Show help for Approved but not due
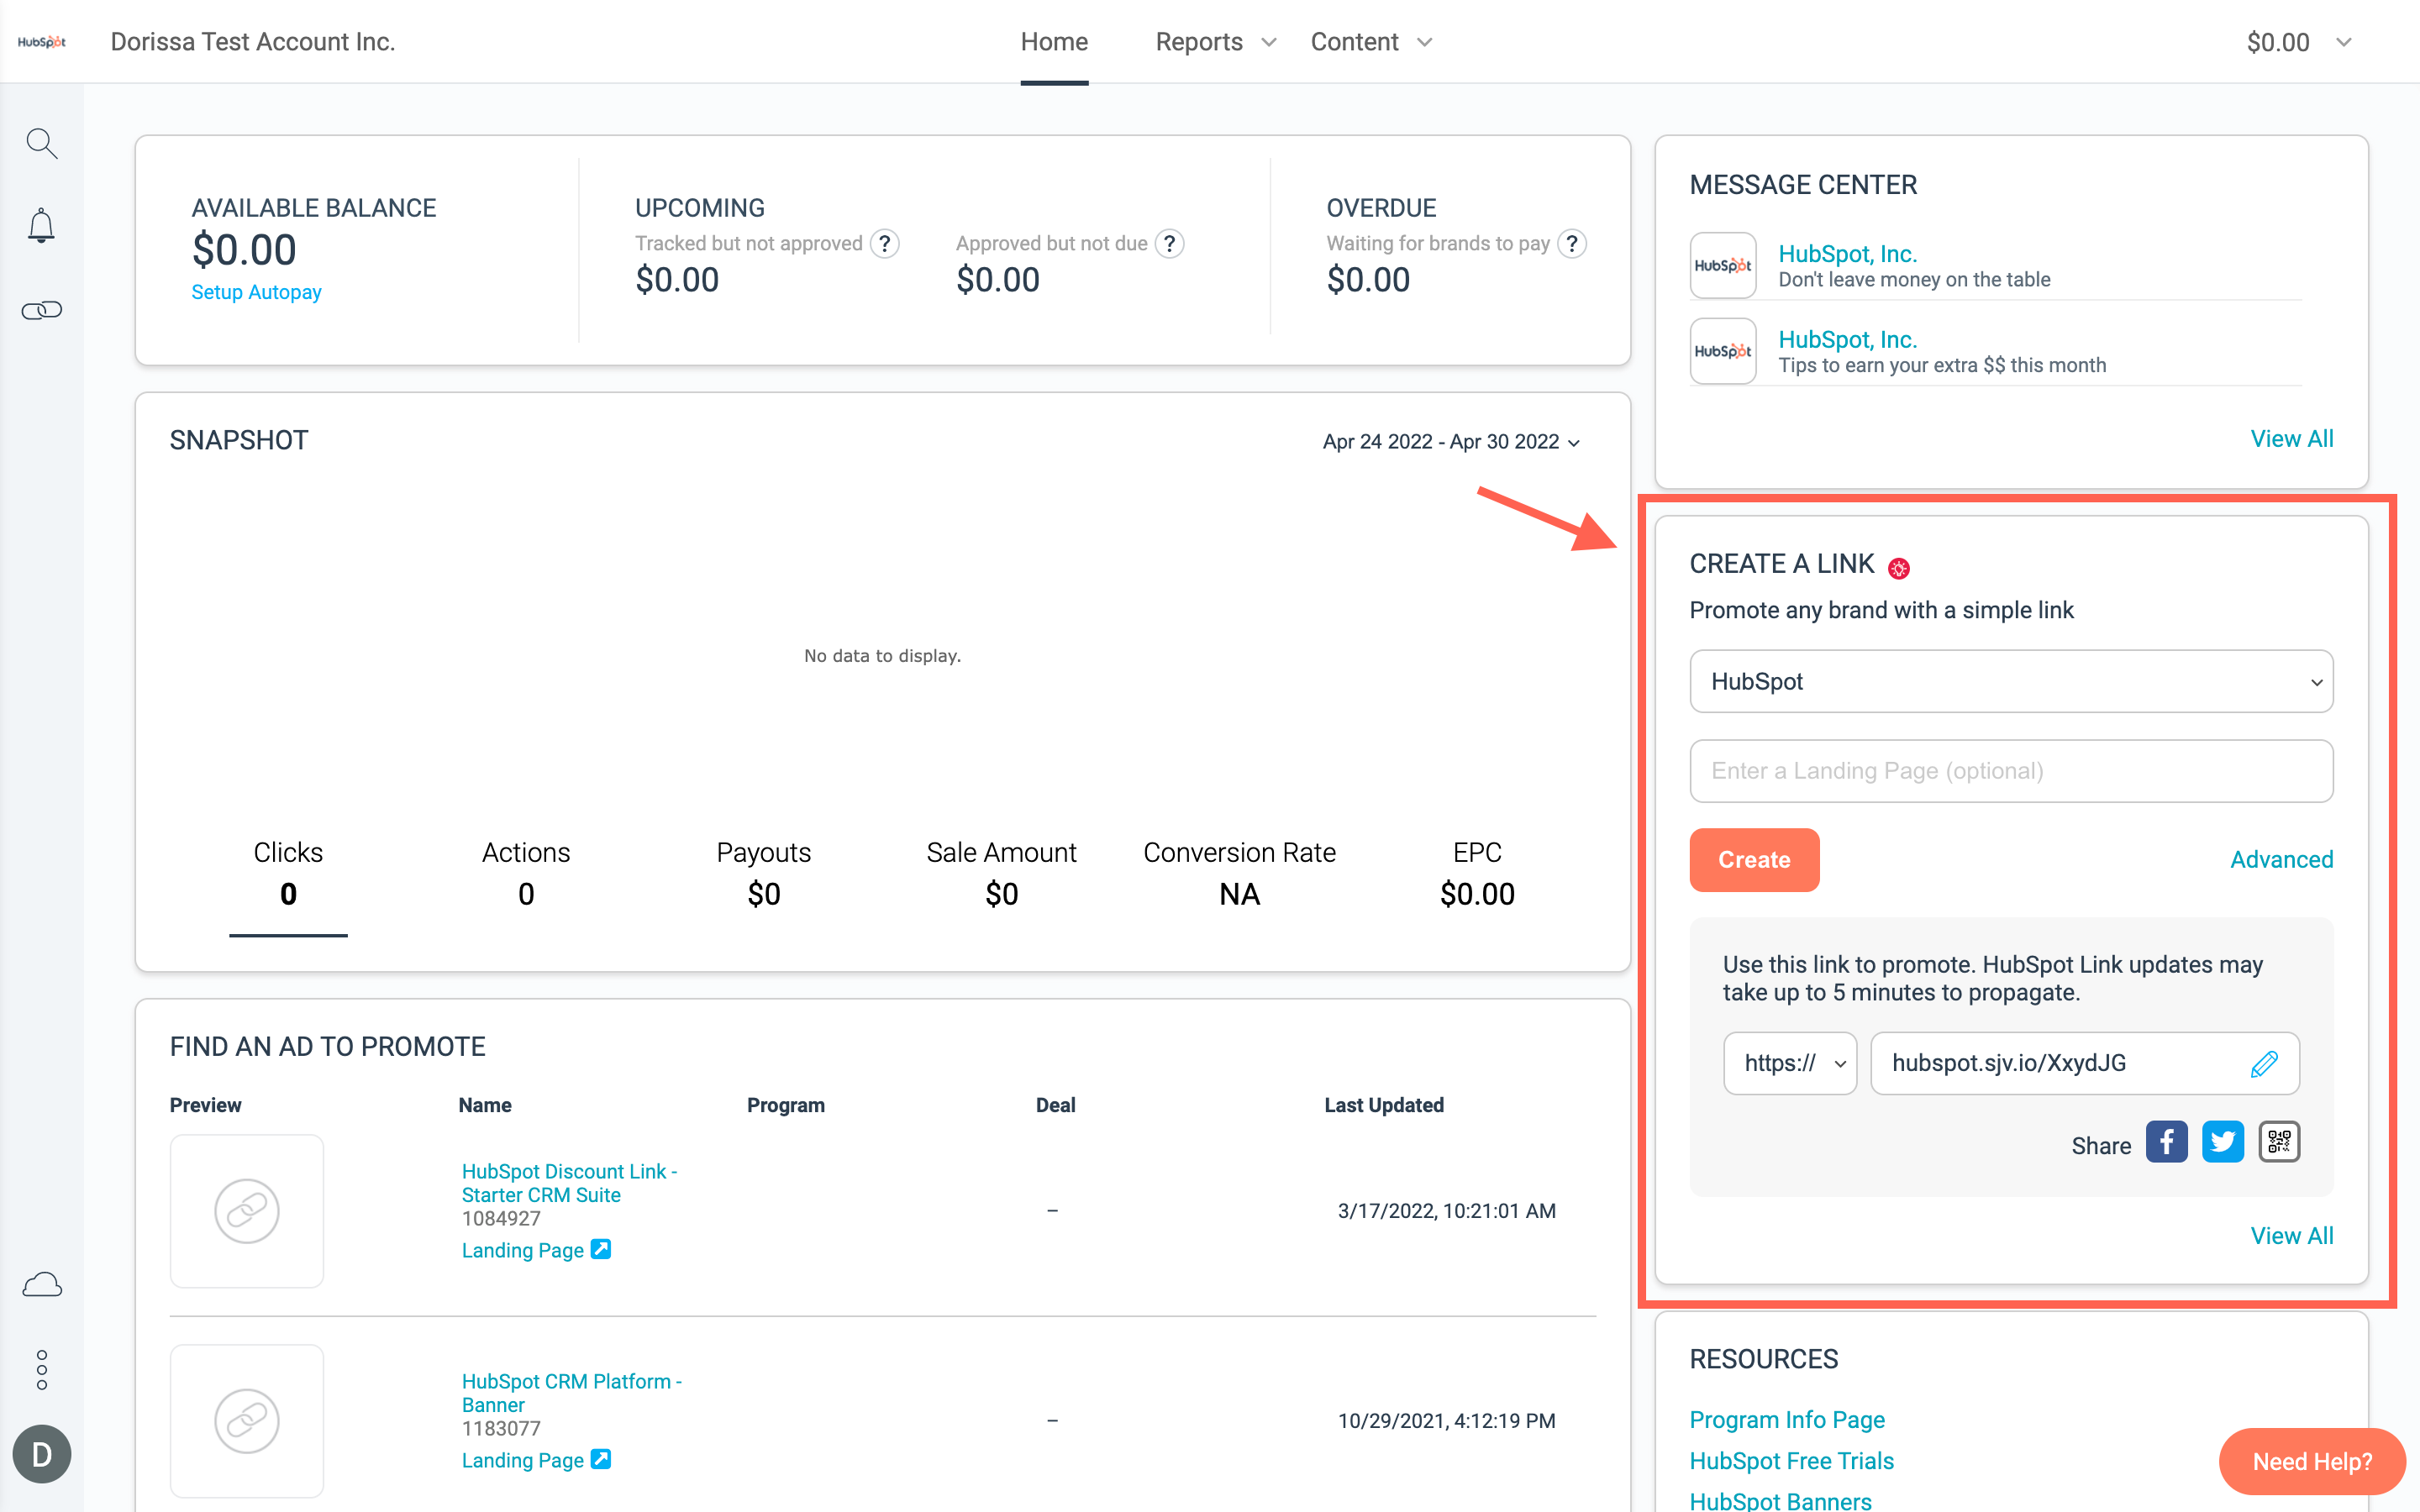The width and height of the screenshot is (2420, 1512). click(x=1169, y=244)
